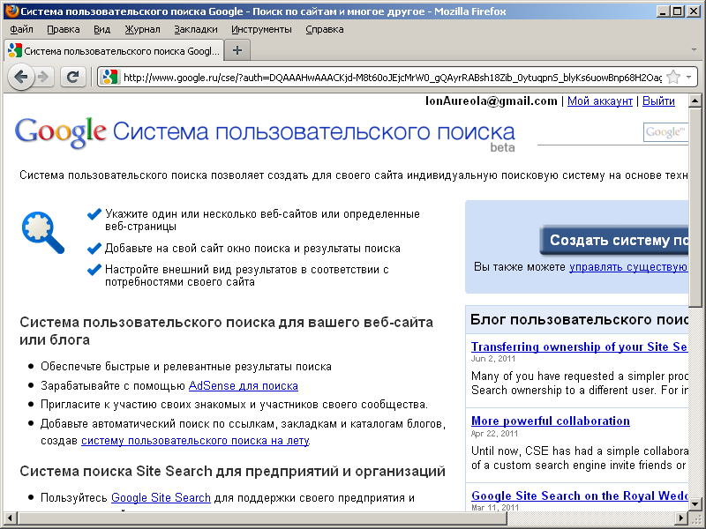Viewport: 706px width, 529px height.
Task: Reload the page with the refresh button
Action: [72, 77]
